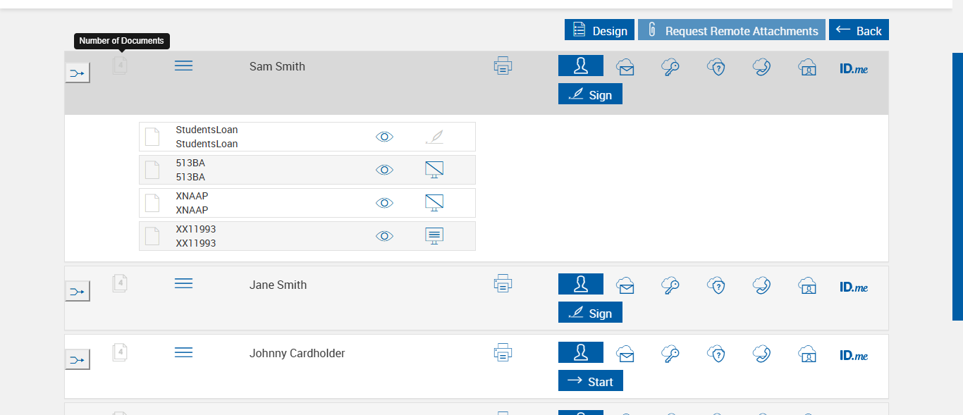This screenshot has height=415, width=963.
Task: Click the shield question icon for Johnny Cardholder
Action: click(716, 354)
